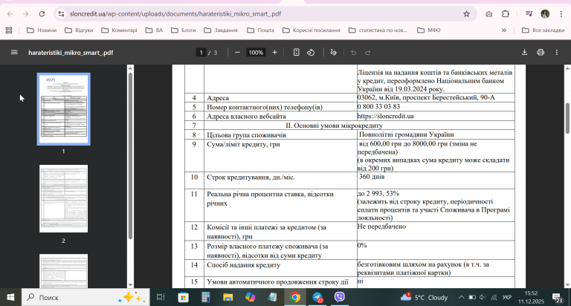
Task: Zoom in with the plus icon
Action: pos(274,53)
